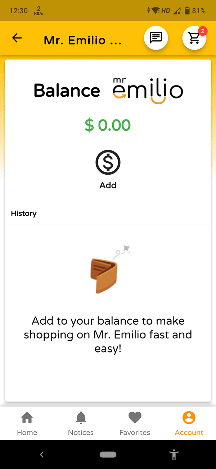
Task: Tap the History section label
Action: tap(23, 213)
